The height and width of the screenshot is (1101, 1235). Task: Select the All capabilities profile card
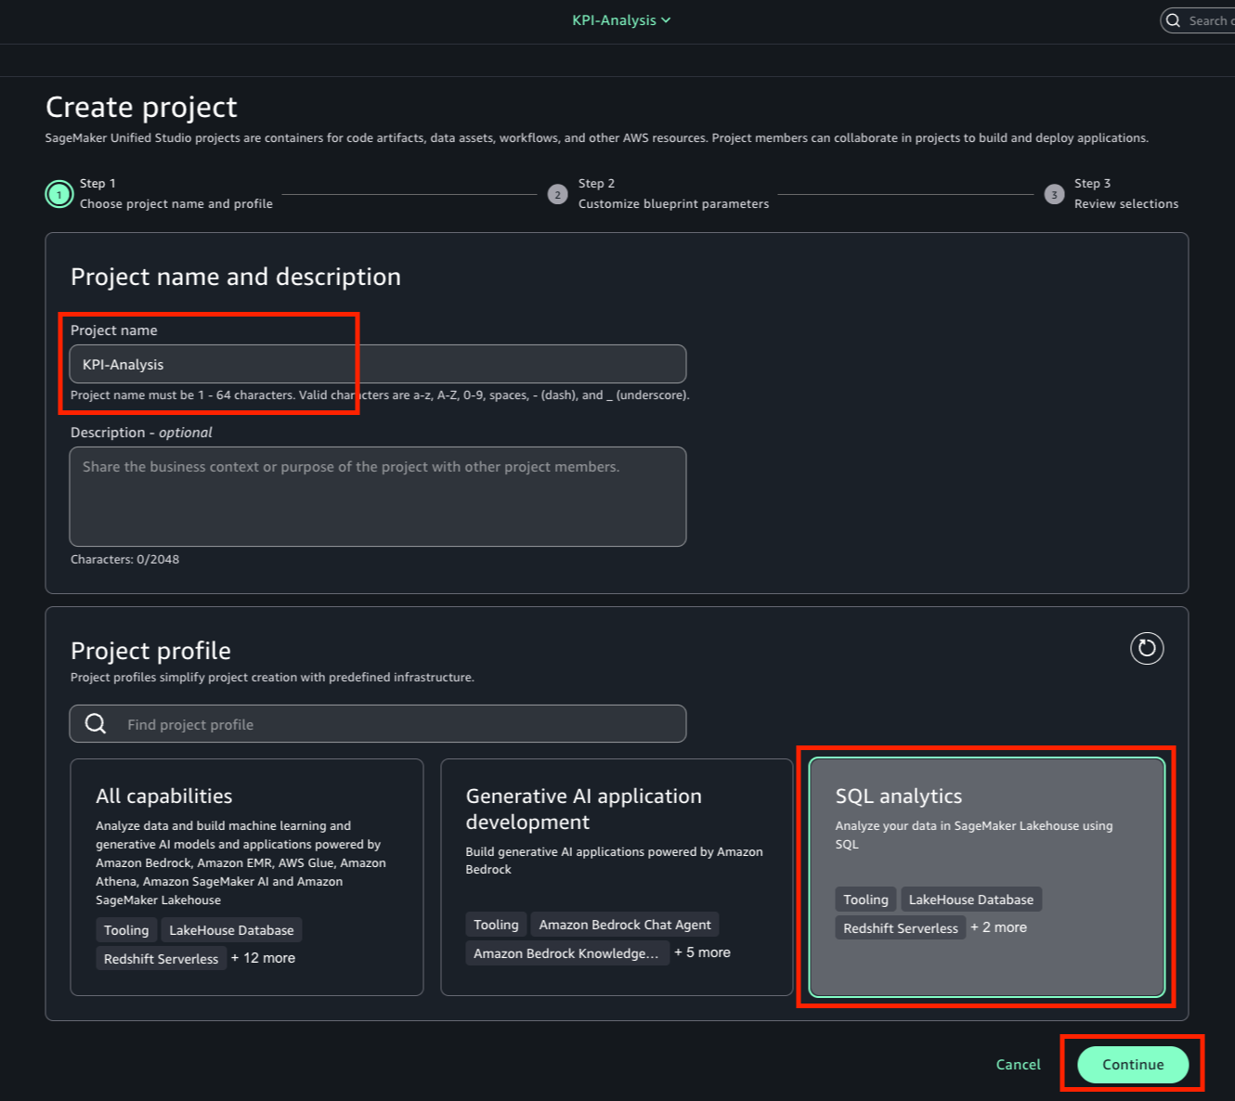[247, 877]
